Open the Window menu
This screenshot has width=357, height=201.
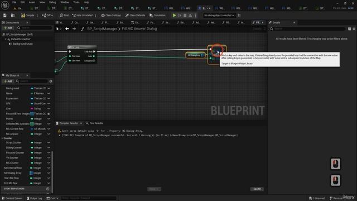tap(65, 2)
